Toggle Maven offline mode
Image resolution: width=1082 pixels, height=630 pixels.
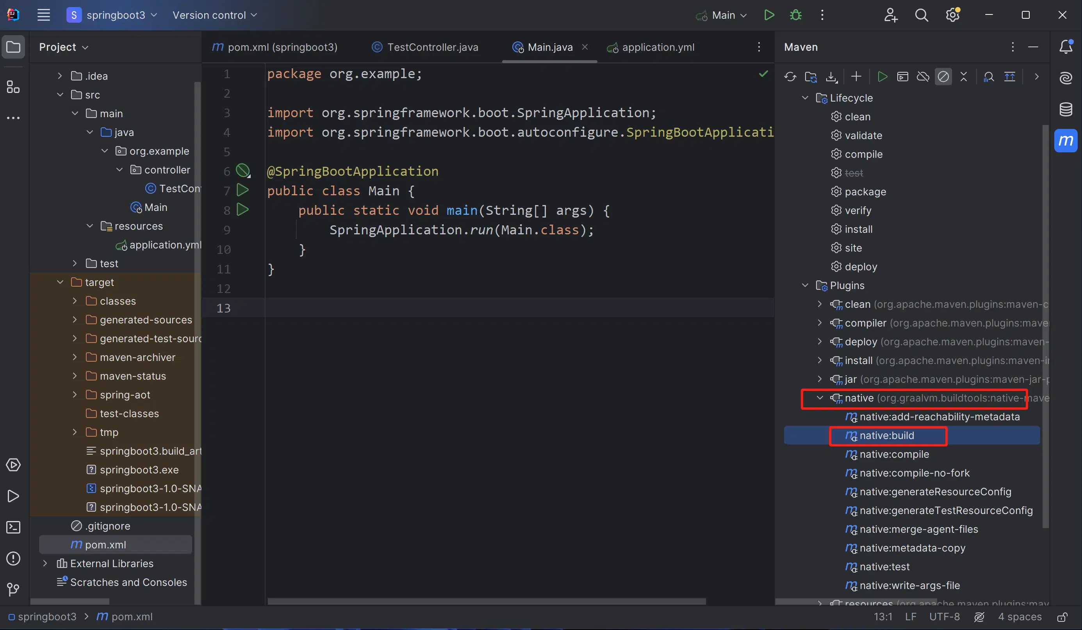923,77
